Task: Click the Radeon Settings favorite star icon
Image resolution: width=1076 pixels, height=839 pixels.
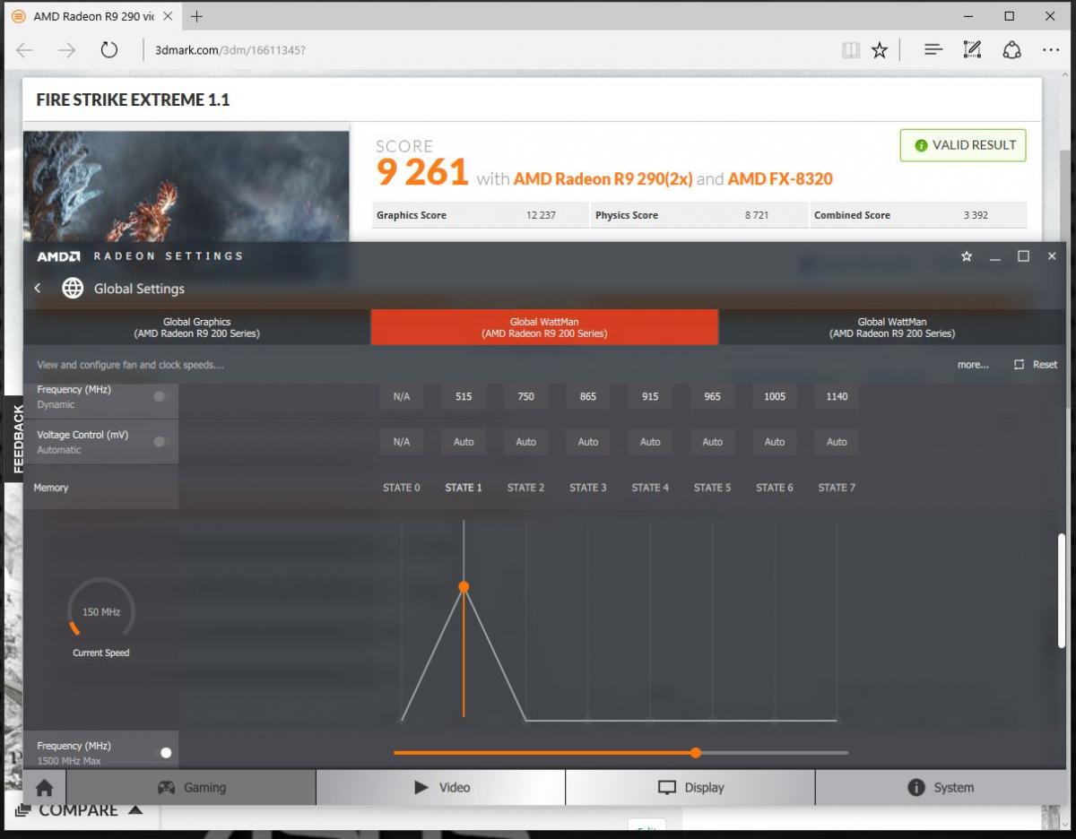Action: coord(967,256)
